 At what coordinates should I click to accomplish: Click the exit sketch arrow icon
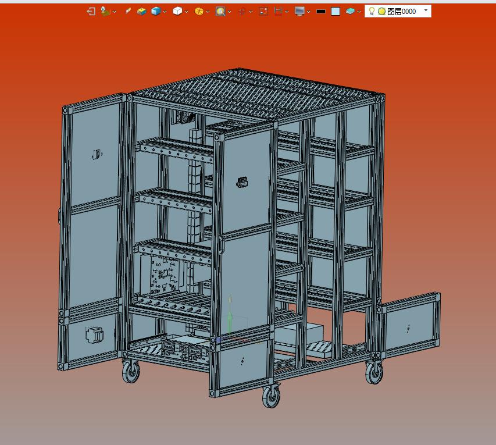[x=91, y=11]
